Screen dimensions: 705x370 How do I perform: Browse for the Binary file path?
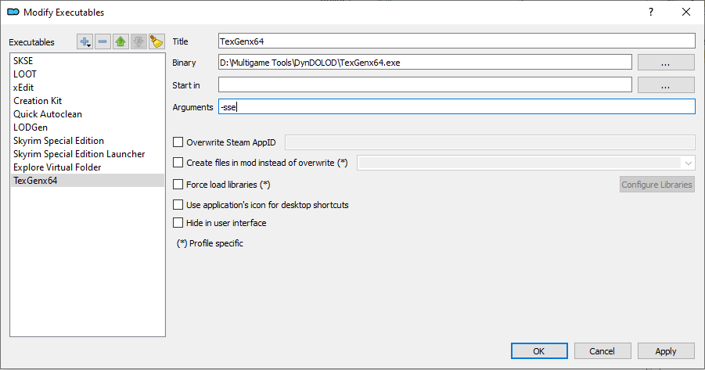coord(666,63)
